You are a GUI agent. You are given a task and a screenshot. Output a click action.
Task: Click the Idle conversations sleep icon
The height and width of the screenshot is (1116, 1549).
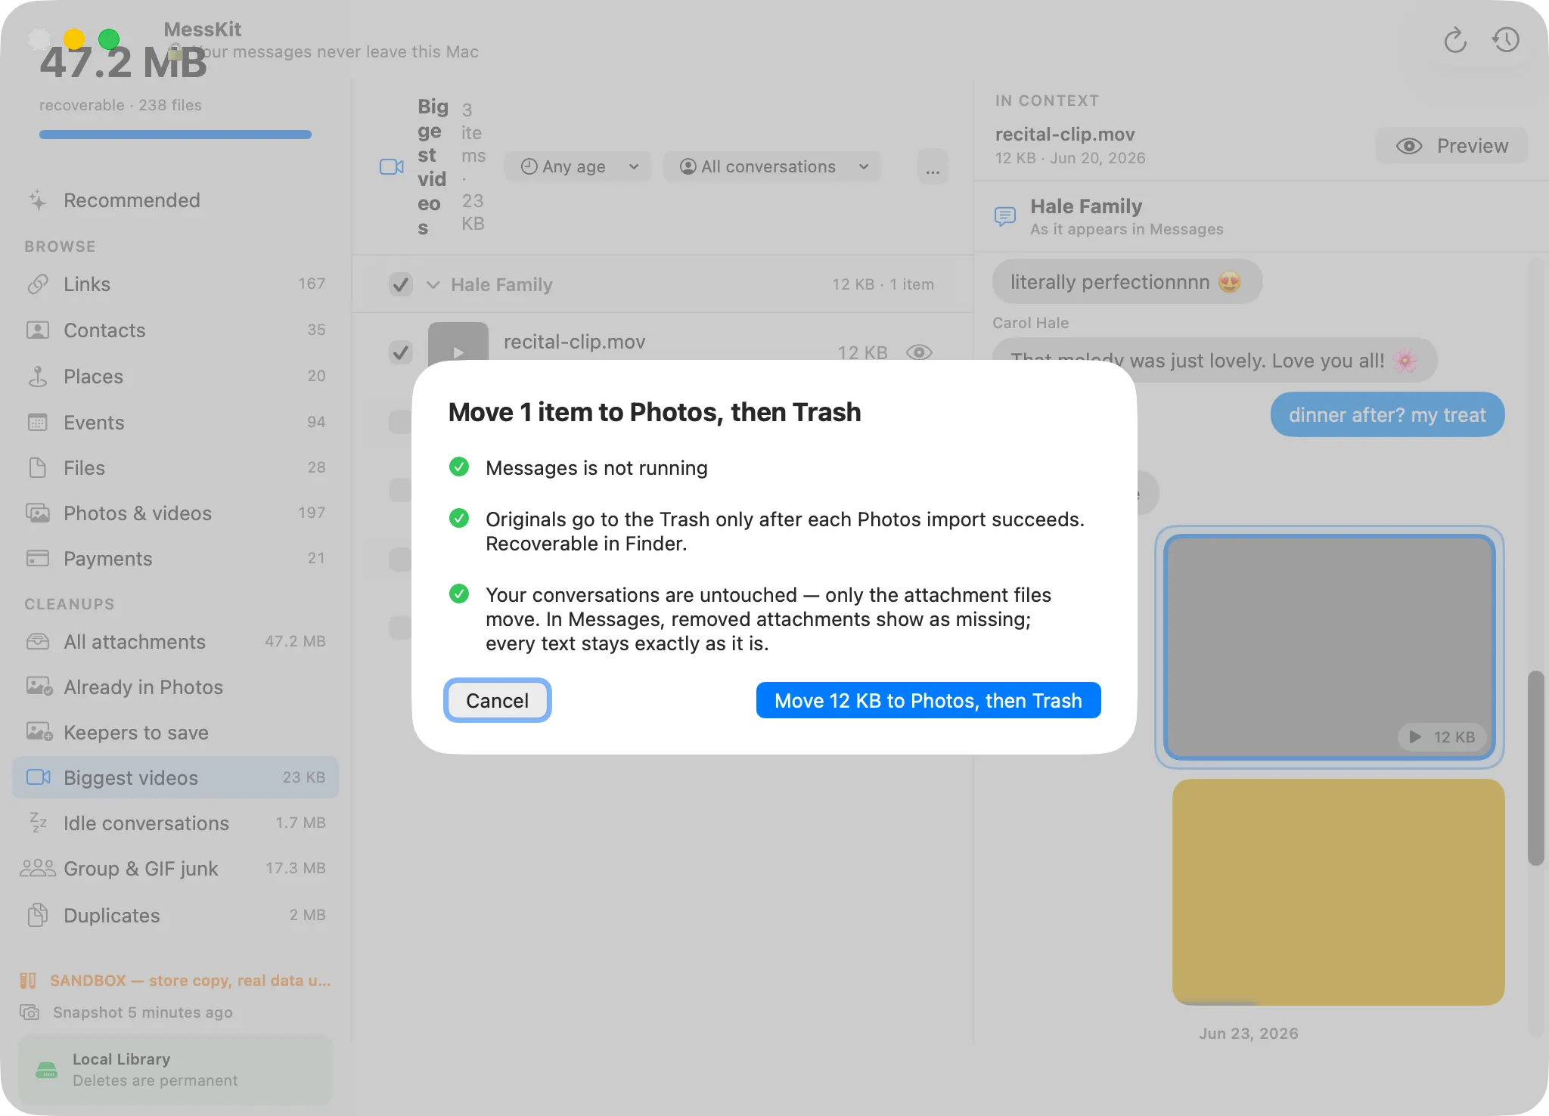pyautogui.click(x=38, y=823)
